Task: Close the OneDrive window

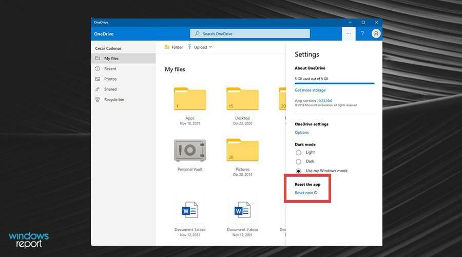Action: (376, 23)
